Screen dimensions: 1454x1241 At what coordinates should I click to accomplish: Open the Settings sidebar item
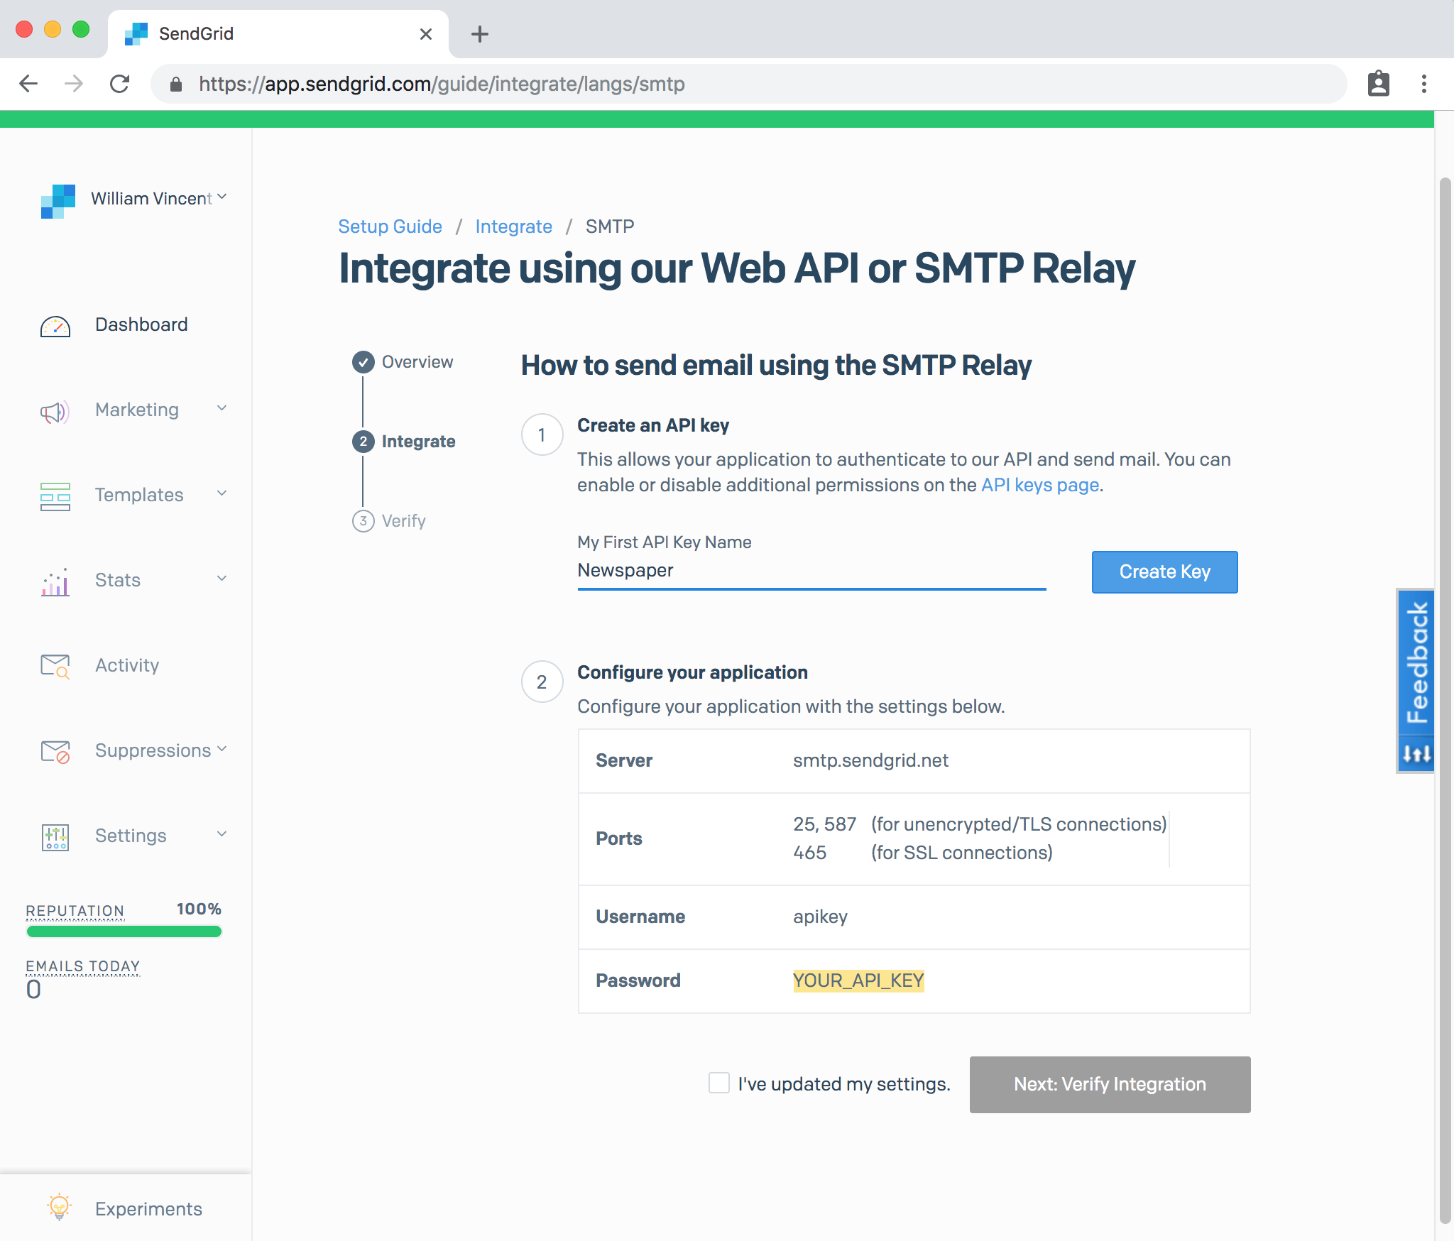pyautogui.click(x=131, y=836)
